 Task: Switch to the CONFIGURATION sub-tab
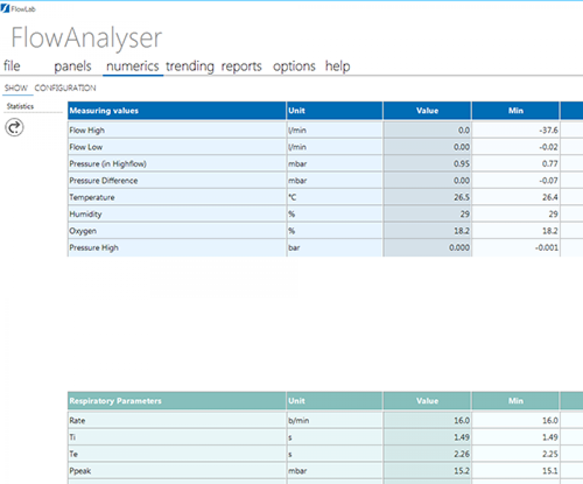click(65, 88)
